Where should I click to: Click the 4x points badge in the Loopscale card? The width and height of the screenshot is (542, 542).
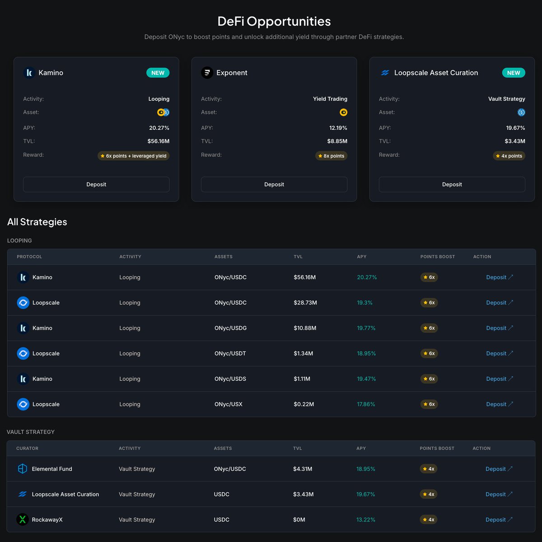pos(509,156)
